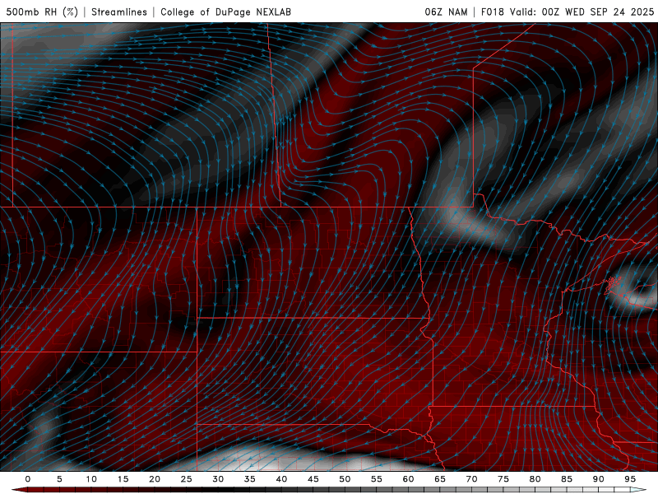658x494 pixels.
Task: Click "Valid: 00Z WED SEP 24 2025" text
Action: tap(582, 12)
